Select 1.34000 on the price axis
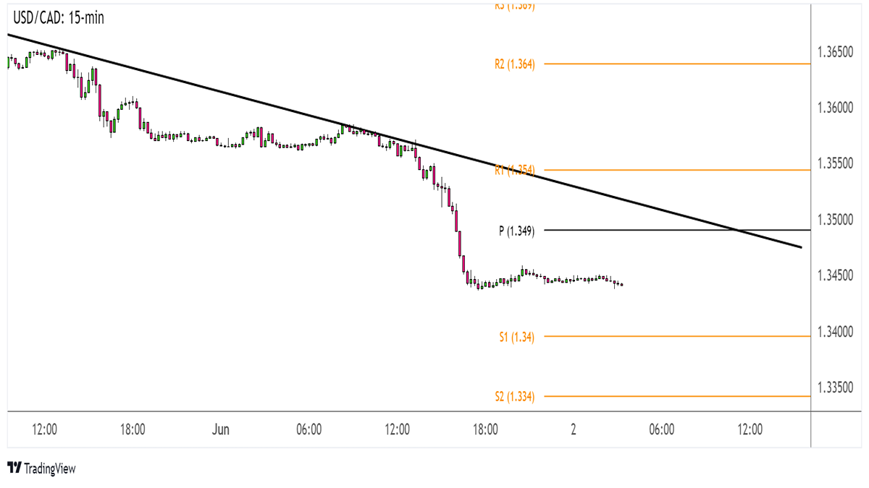869x488 pixels. (839, 332)
